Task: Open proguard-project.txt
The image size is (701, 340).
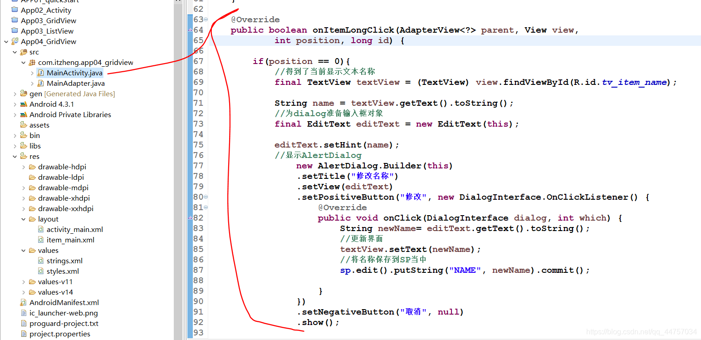Action: pos(64,323)
